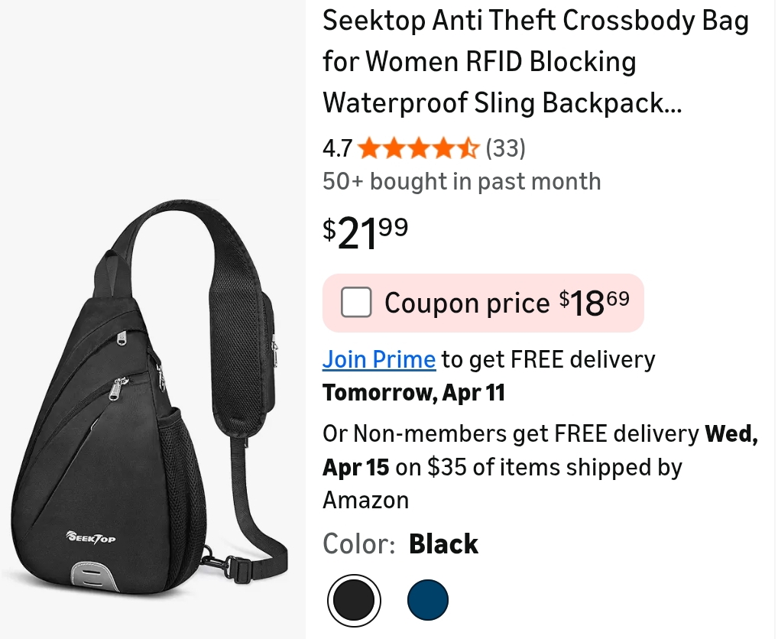Click the 4.7 rating number
This screenshot has height=639, width=778.
(337, 148)
